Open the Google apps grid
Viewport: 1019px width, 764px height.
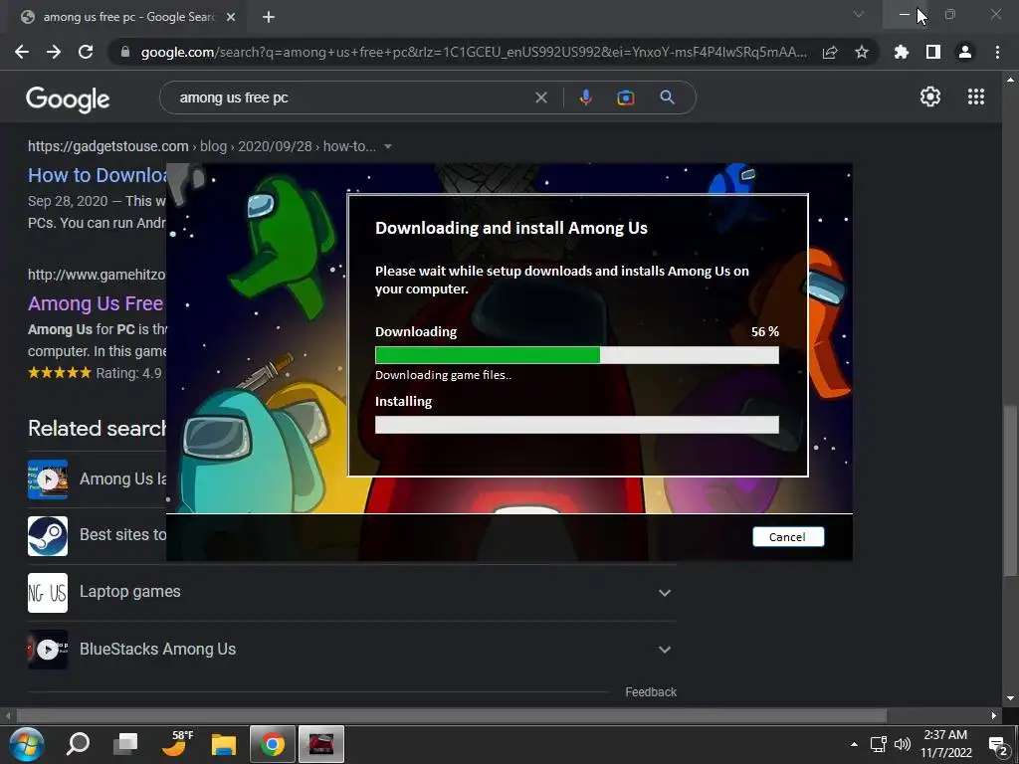976,96
